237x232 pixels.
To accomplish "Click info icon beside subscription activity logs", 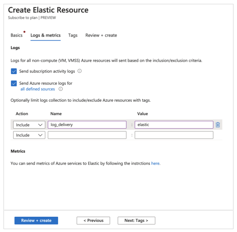I will pos(79,71).
